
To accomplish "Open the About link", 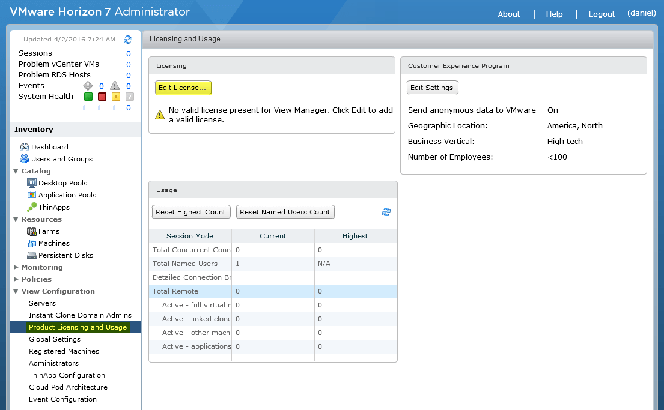I will [509, 14].
